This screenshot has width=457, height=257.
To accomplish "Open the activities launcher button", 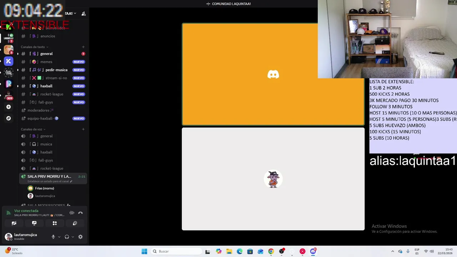I will pyautogui.click(x=55, y=223).
